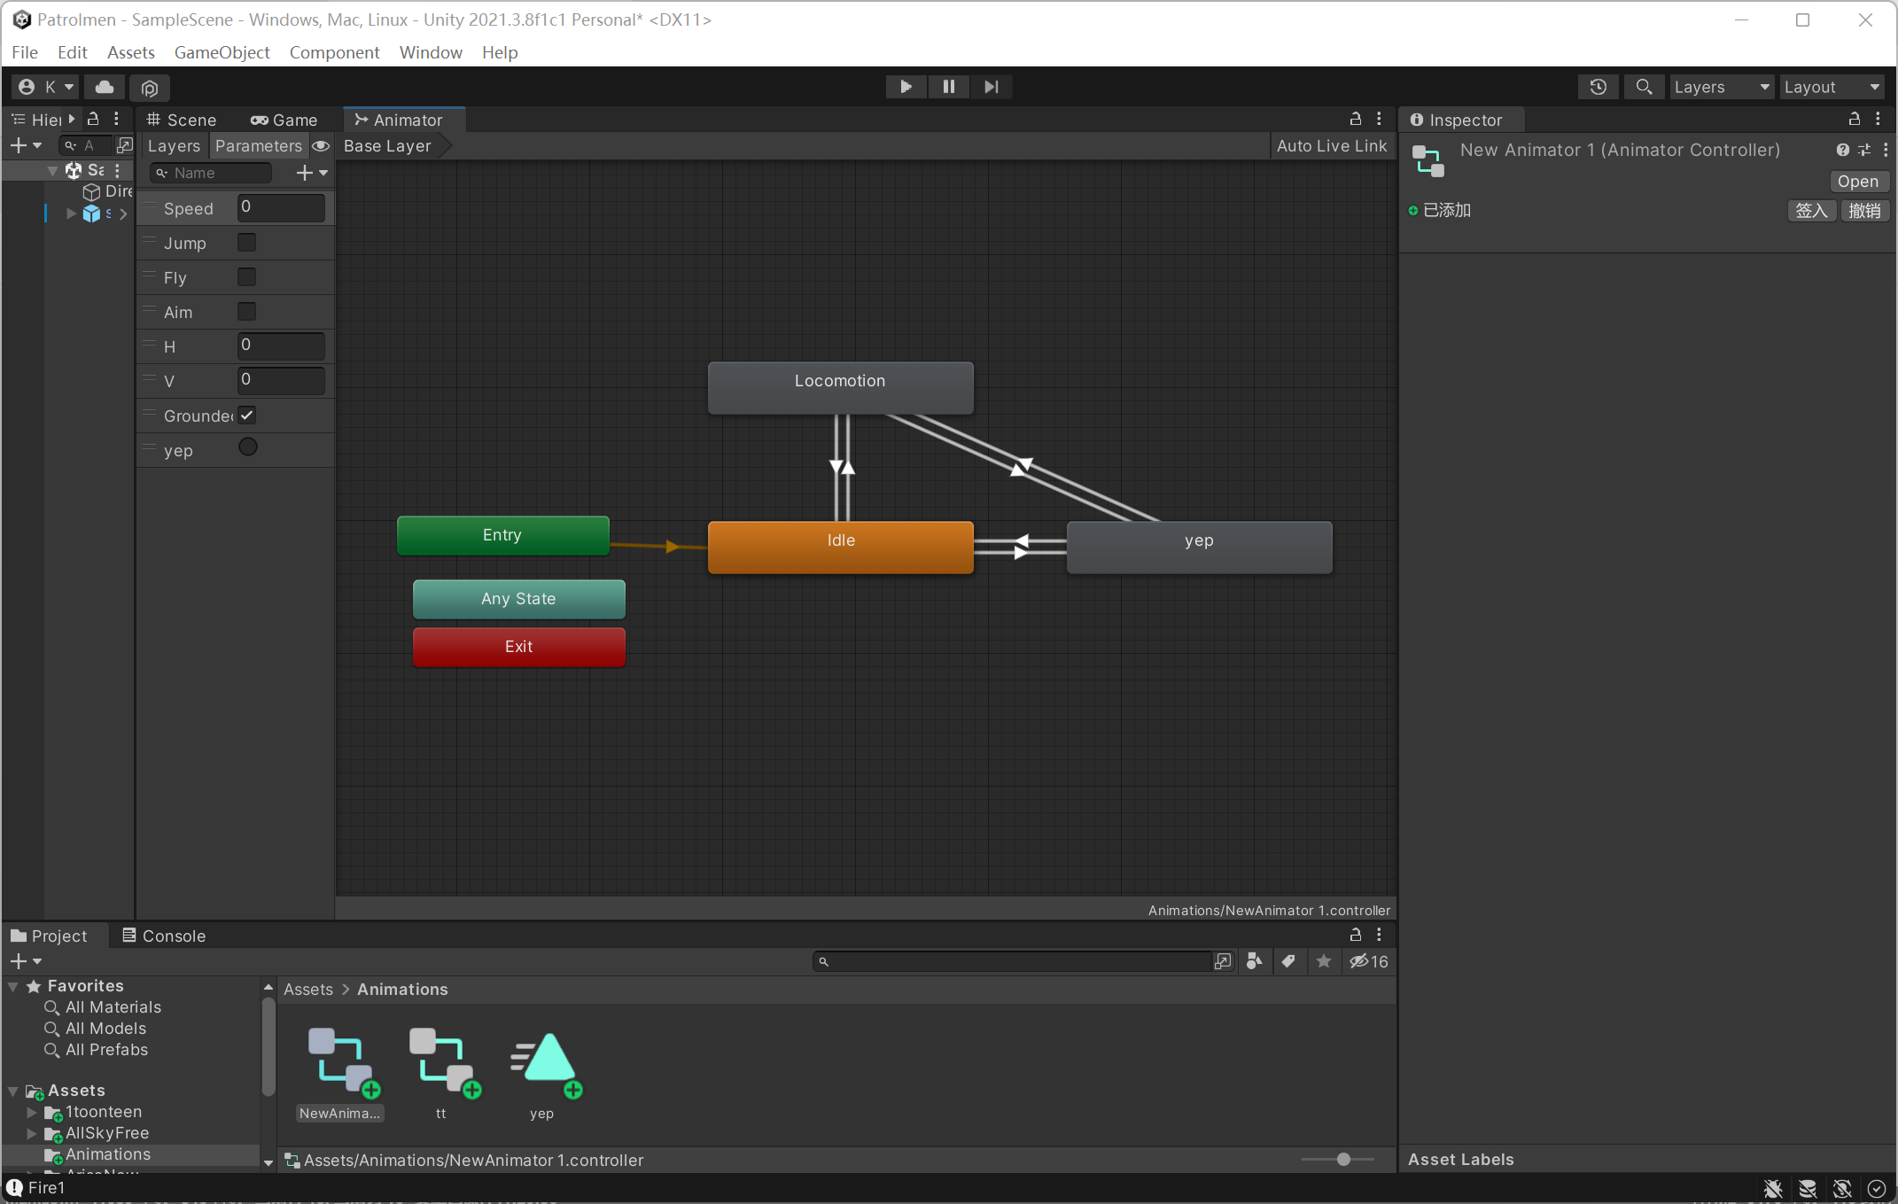Search Project by type
This screenshot has height=1204, width=1898.
coord(1254,961)
